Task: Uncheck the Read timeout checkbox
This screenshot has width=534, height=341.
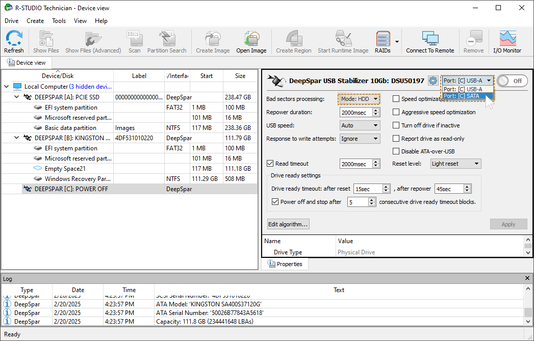Action: pyautogui.click(x=270, y=163)
